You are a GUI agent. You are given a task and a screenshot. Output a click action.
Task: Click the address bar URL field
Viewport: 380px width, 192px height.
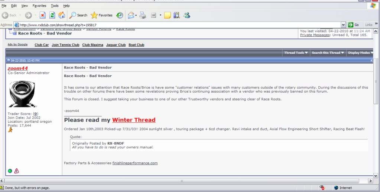point(179,25)
